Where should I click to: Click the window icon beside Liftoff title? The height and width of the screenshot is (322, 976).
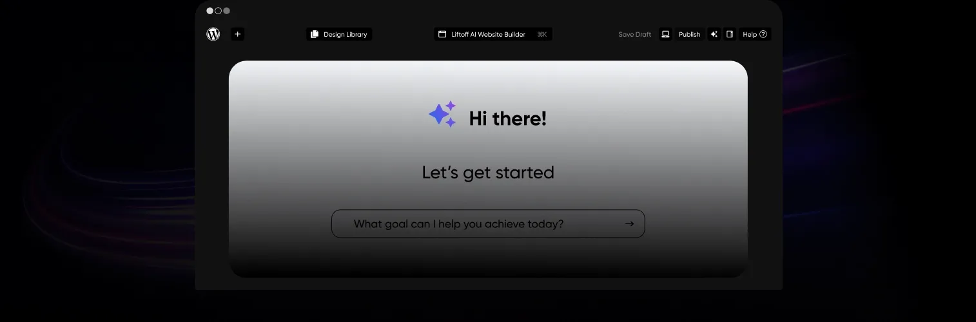[442, 35]
